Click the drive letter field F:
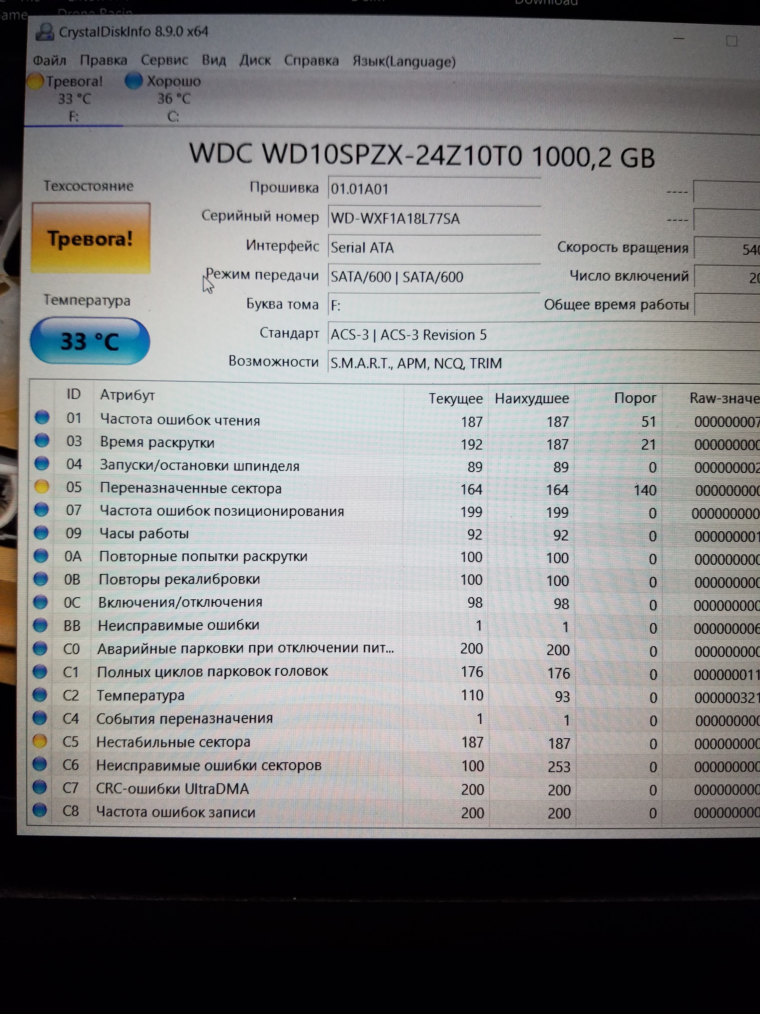The height and width of the screenshot is (1014, 760). coord(434,305)
